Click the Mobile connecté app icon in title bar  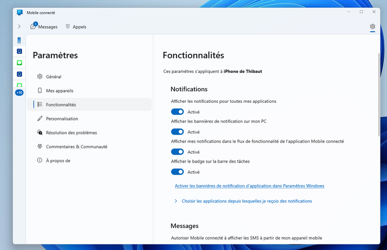click(x=20, y=12)
